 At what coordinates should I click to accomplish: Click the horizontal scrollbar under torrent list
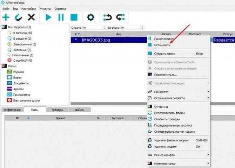click(109, 104)
